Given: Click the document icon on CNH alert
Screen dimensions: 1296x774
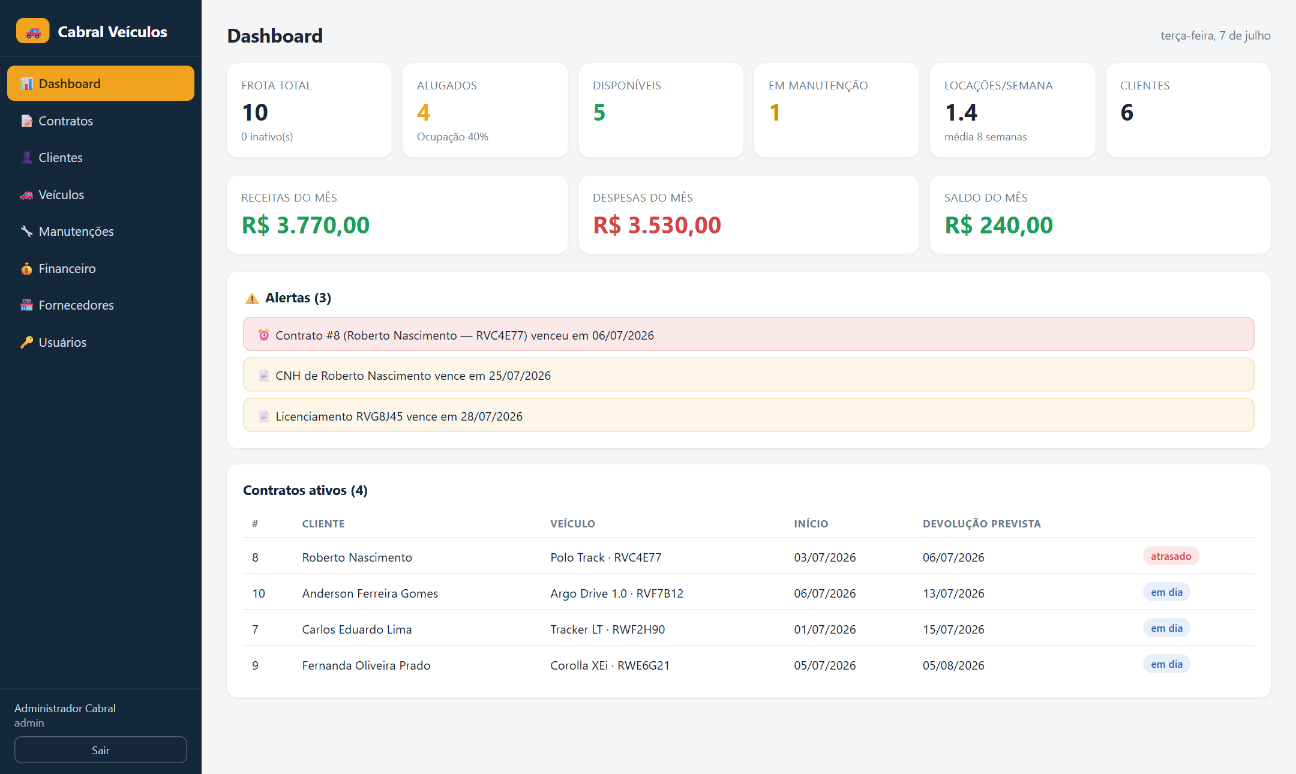Looking at the screenshot, I should (x=264, y=376).
